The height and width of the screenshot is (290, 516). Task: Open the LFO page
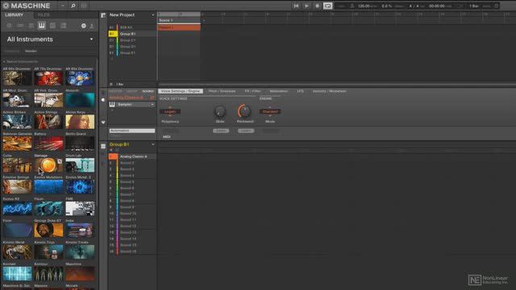tap(300, 91)
